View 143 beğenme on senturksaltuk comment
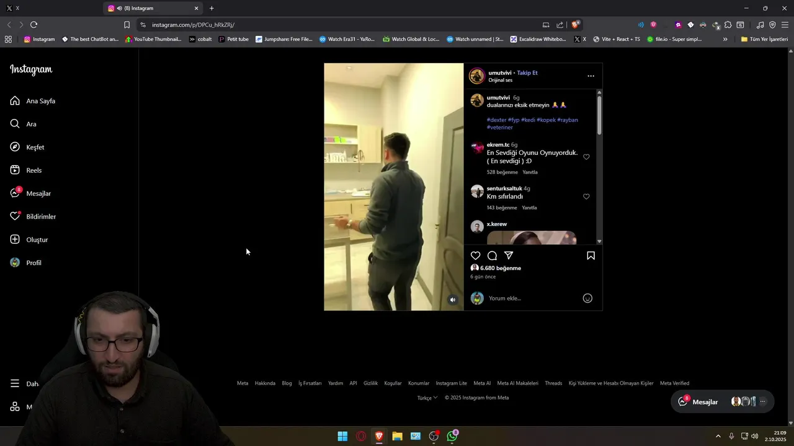This screenshot has height=446, width=794. click(x=502, y=208)
